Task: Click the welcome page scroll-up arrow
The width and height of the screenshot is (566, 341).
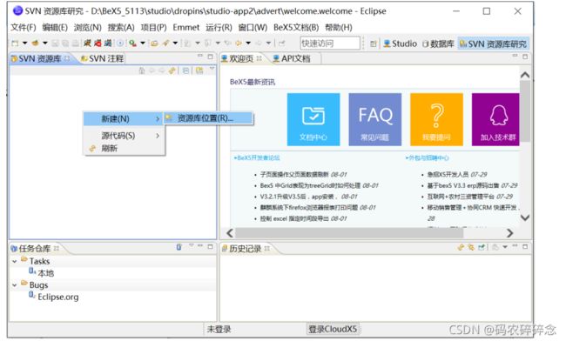Action: [x=525, y=76]
